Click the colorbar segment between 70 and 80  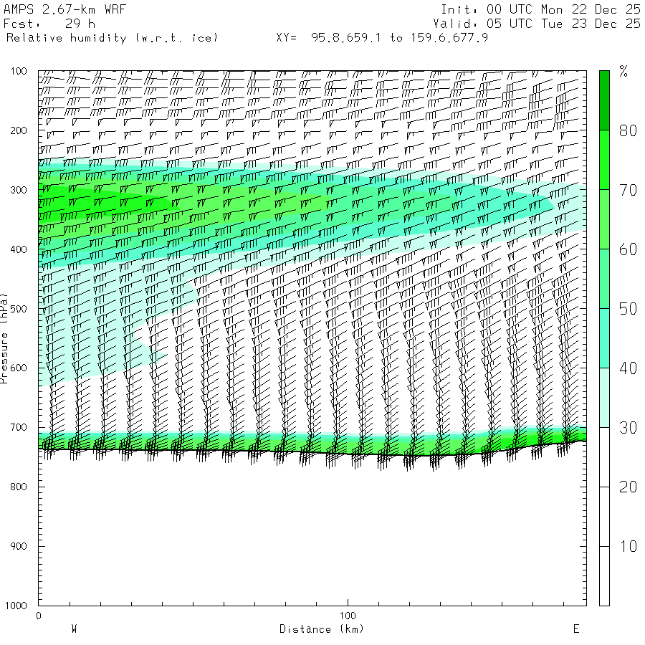coord(604,160)
